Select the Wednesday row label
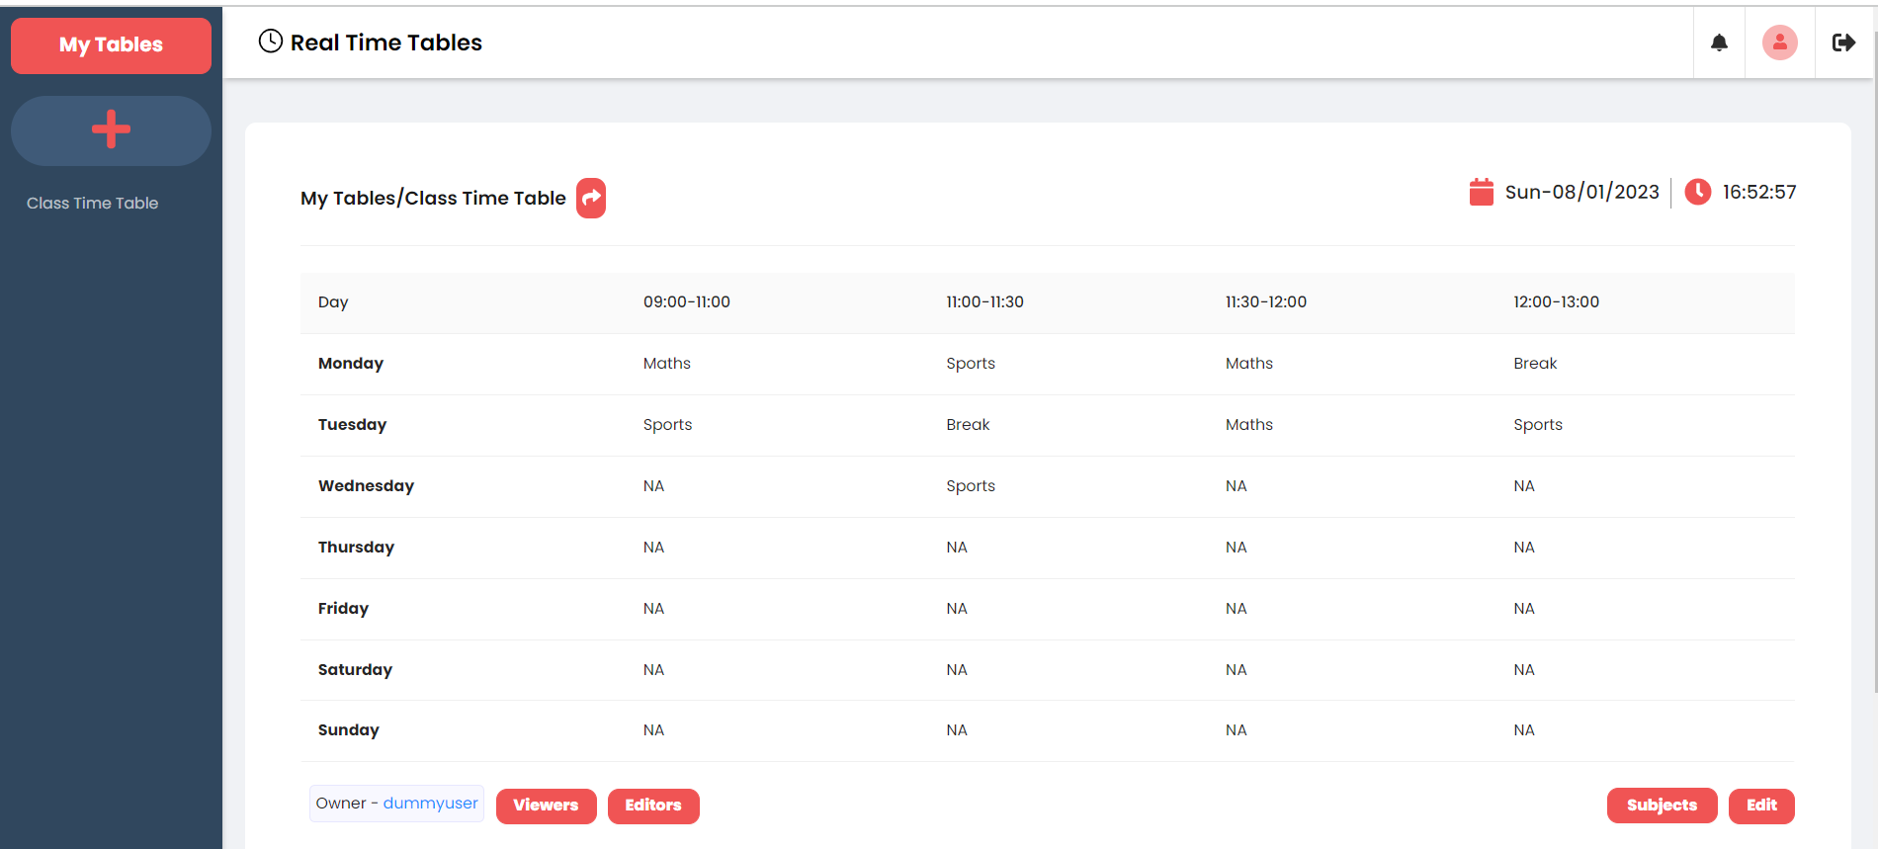The height and width of the screenshot is (849, 1878). 366,486
